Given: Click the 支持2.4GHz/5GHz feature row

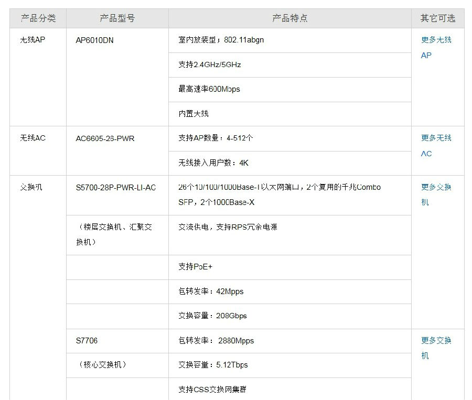Looking at the screenshot, I should tap(209, 65).
